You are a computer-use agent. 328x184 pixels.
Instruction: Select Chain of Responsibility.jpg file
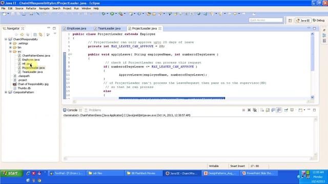[x=33, y=84]
